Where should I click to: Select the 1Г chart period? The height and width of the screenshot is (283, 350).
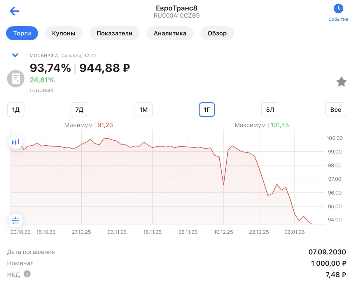(x=207, y=110)
